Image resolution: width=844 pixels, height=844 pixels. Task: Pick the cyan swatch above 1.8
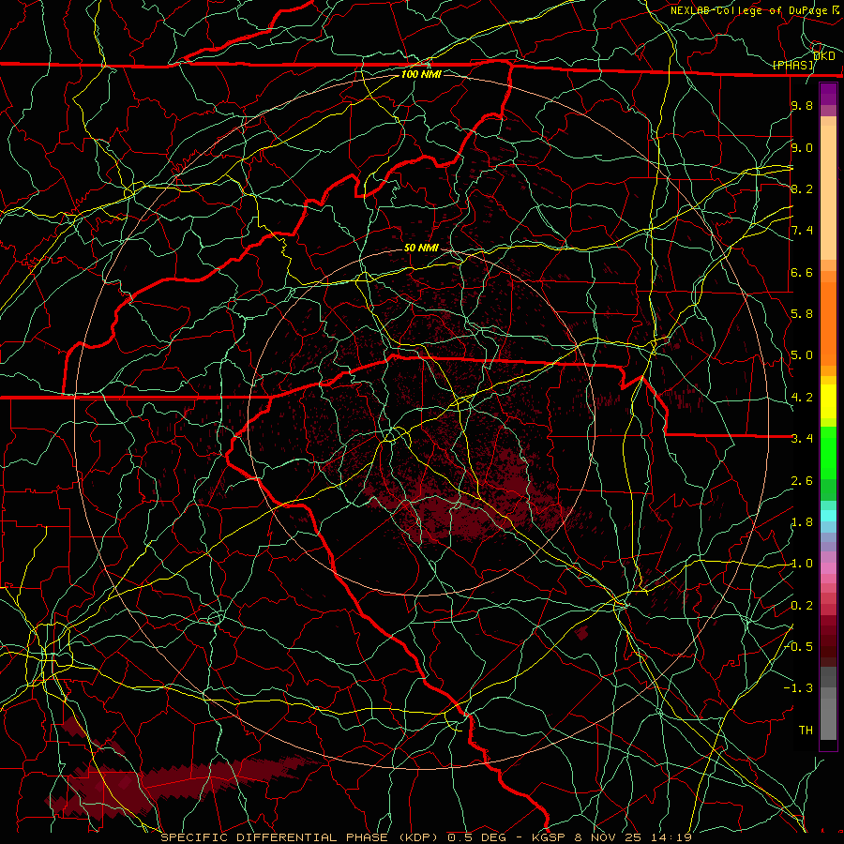pyautogui.click(x=828, y=516)
